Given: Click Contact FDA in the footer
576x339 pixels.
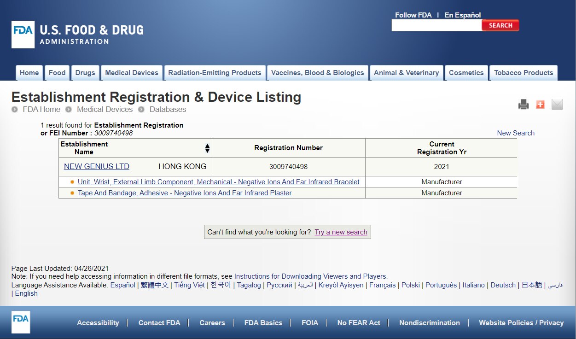Looking at the screenshot, I should pyautogui.click(x=159, y=323).
